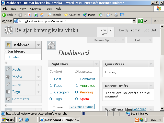
Task: Click the Links chain icon
Action: tap(8, 84)
